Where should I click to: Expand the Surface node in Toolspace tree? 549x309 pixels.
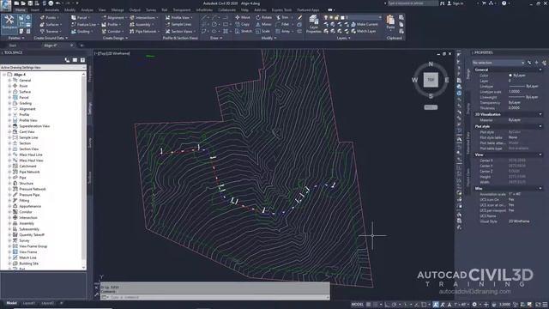(9, 92)
